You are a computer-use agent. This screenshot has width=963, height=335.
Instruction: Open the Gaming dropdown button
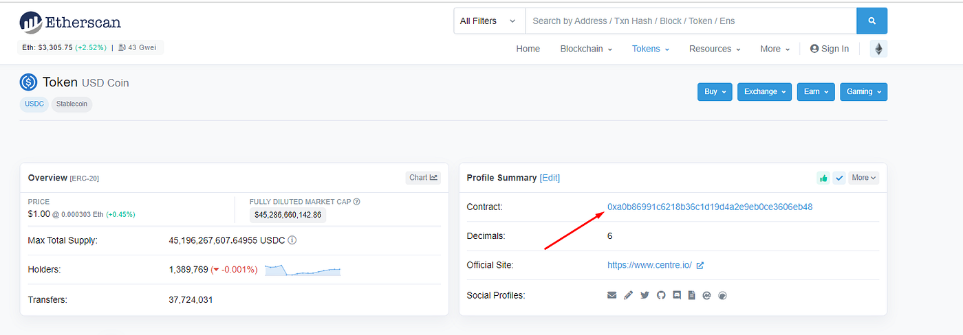click(863, 92)
